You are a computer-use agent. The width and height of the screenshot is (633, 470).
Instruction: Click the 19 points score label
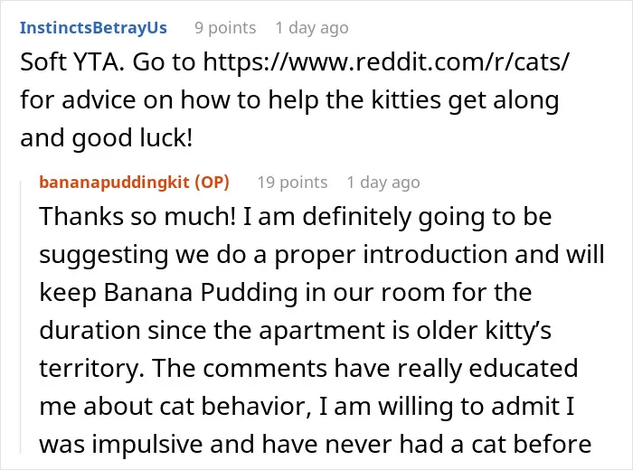293,183
